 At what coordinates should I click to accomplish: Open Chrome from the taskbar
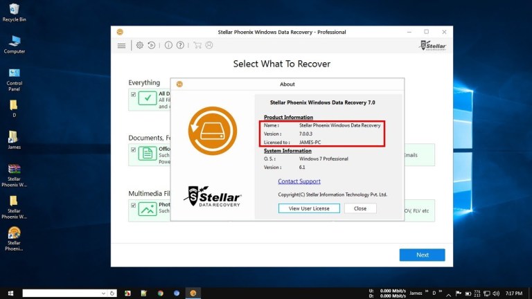click(x=160, y=293)
